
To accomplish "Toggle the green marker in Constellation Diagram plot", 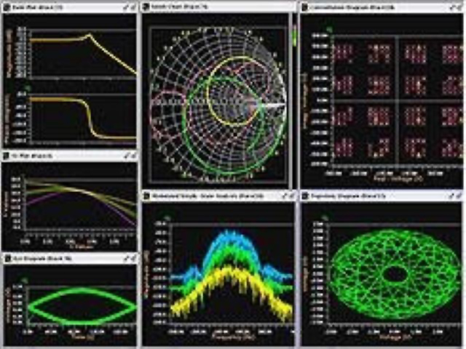I will tap(329, 28).
